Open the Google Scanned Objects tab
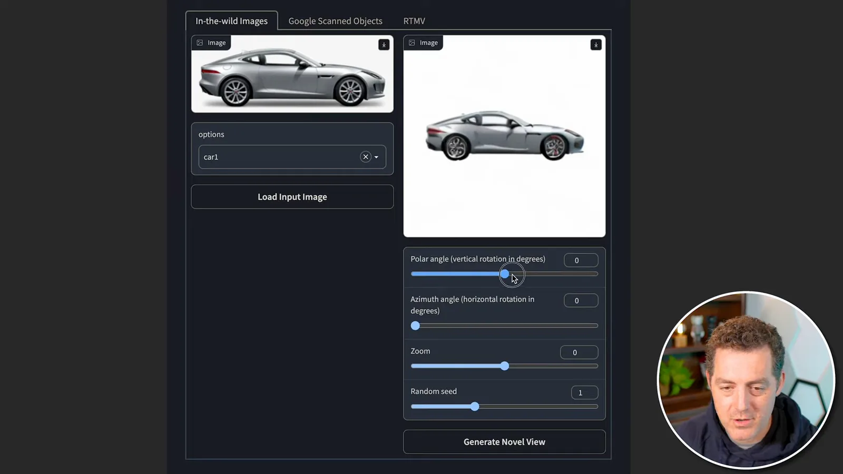 click(x=335, y=21)
